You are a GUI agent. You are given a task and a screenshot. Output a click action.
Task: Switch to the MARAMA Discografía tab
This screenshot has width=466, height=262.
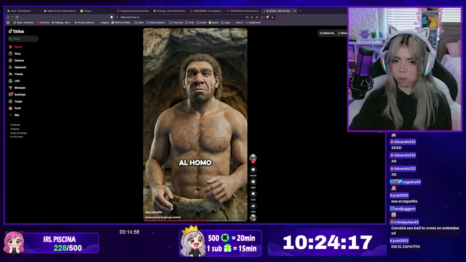click(x=206, y=11)
